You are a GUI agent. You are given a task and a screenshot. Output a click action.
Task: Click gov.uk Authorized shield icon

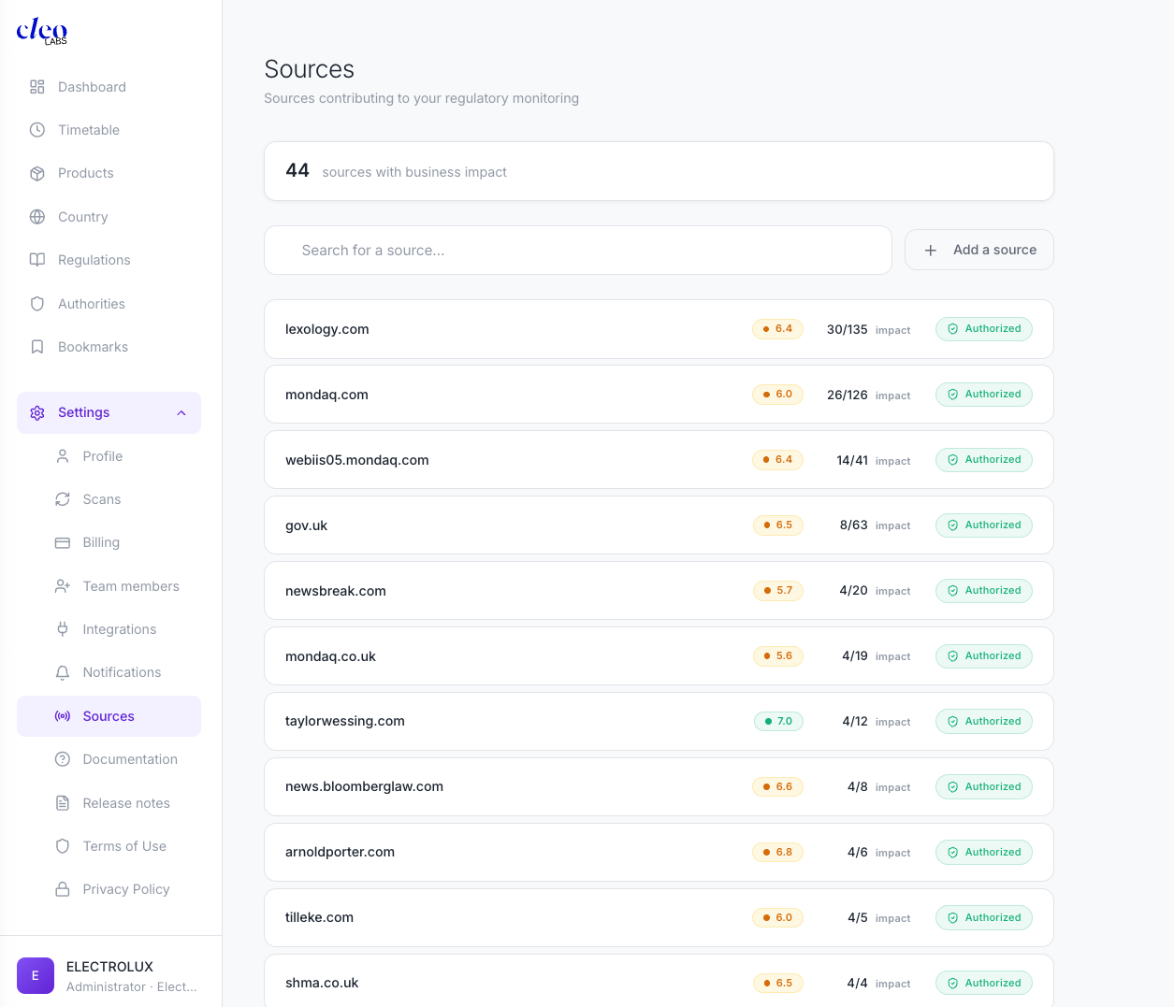coord(953,525)
